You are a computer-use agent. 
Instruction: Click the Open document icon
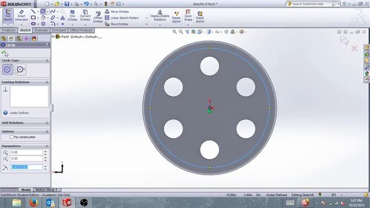[x=57, y=4]
